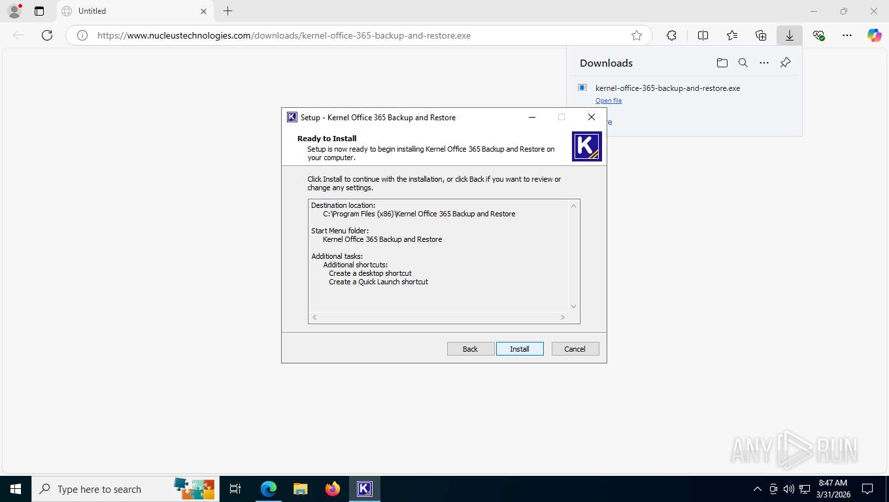Click the Downloads toolbar button in Edge
The height and width of the screenshot is (502, 889).
790,35
